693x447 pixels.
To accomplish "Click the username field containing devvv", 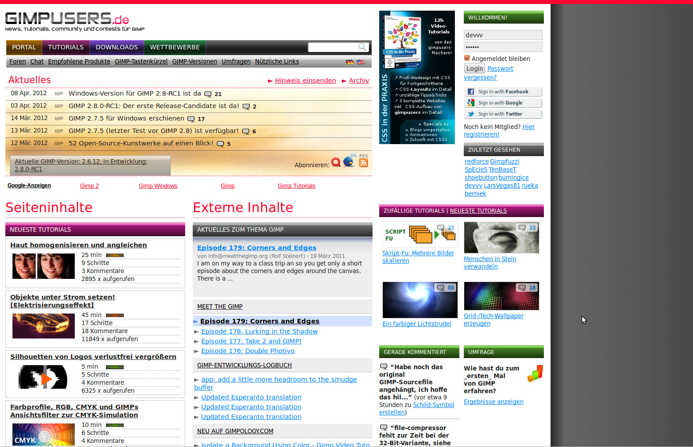I will coord(503,35).
